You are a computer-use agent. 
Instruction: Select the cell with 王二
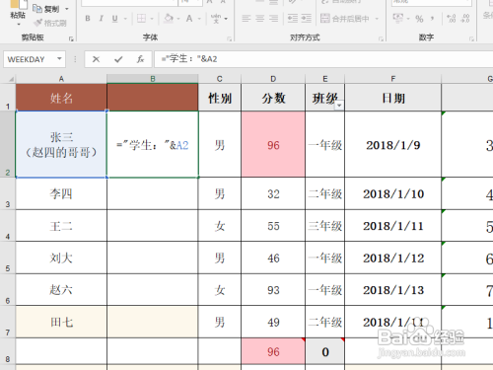coord(61,226)
